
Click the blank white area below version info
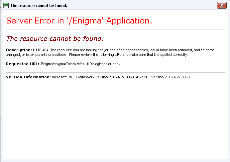pyautogui.click(x=115, y=119)
